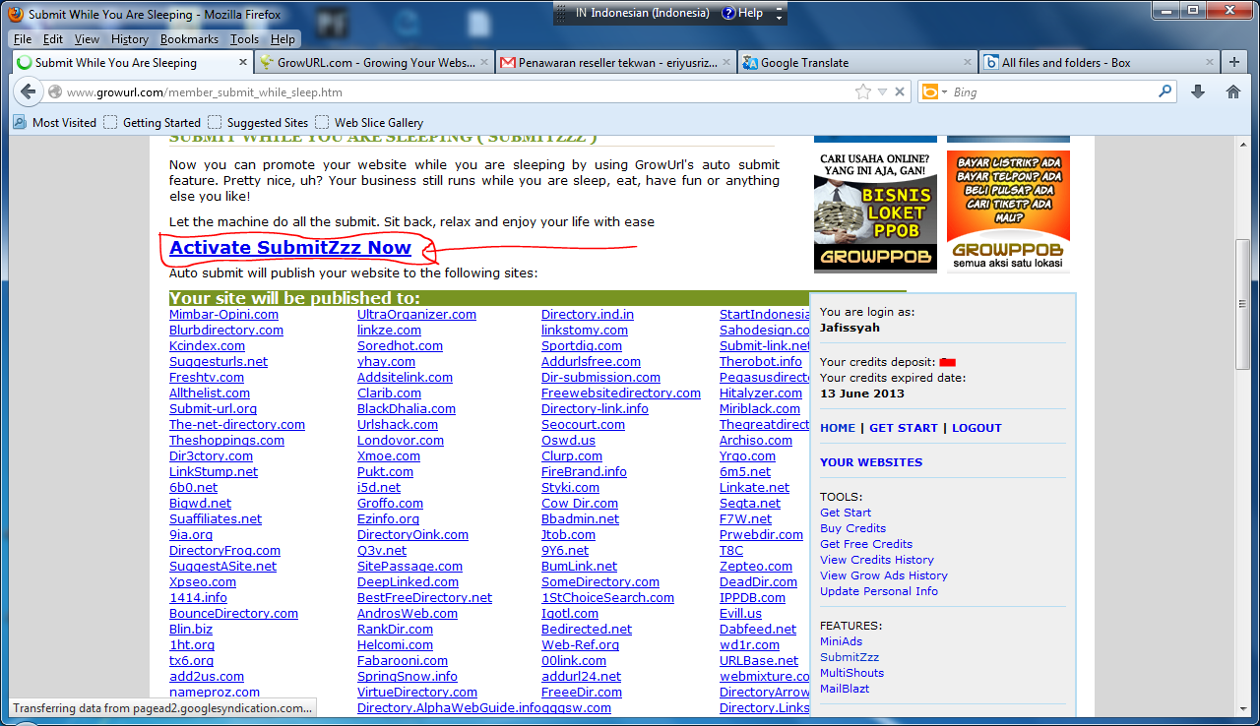Open YOUR WEBSITES link
The width and height of the screenshot is (1260, 726).
pos(871,462)
